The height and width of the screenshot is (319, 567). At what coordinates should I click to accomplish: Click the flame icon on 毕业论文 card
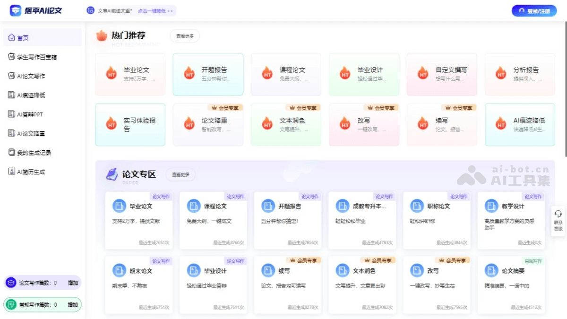(111, 74)
